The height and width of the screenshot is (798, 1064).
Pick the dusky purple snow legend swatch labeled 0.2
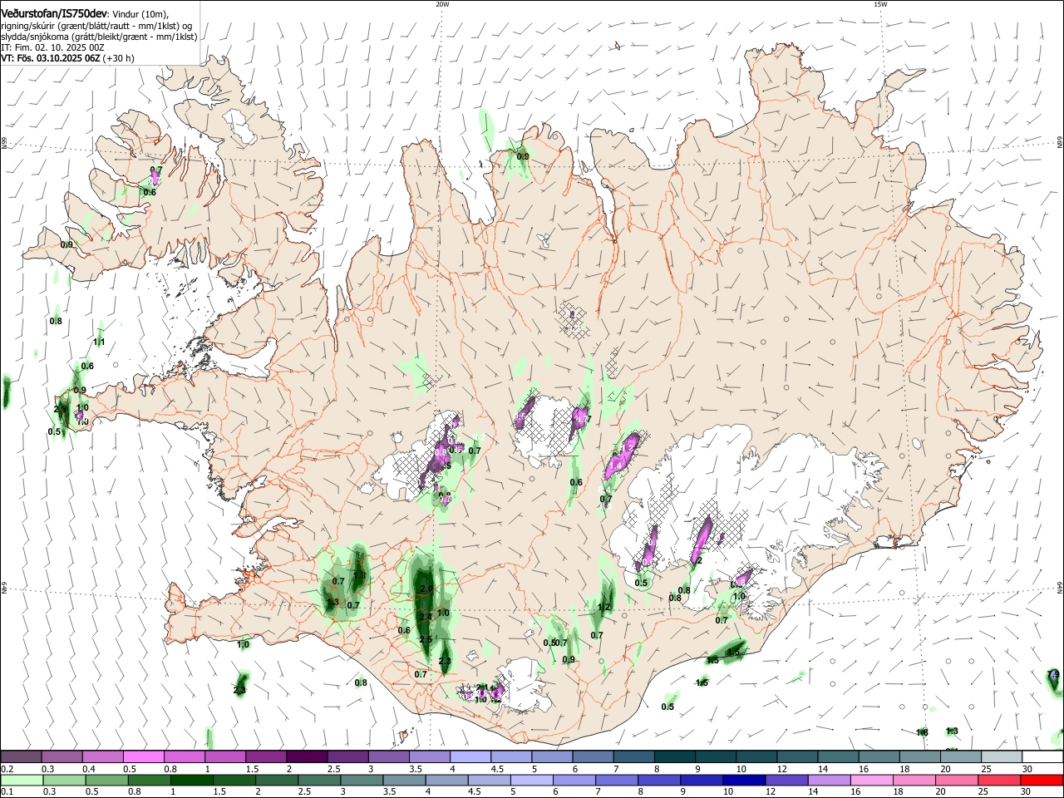tap(21, 757)
